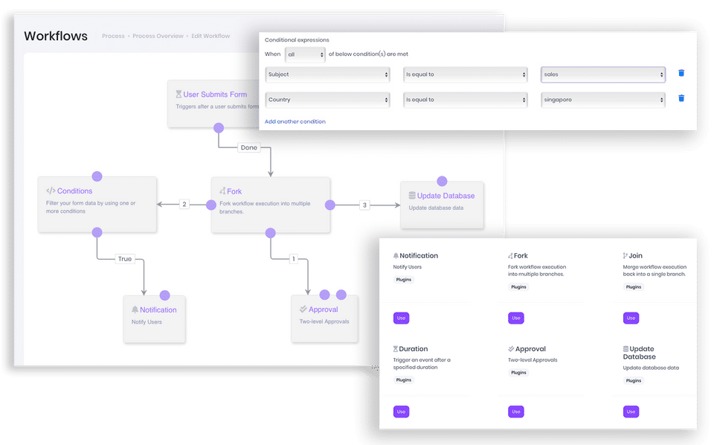Open the 'singapore' value dropdown
The width and height of the screenshot is (714, 445).
[x=603, y=100]
